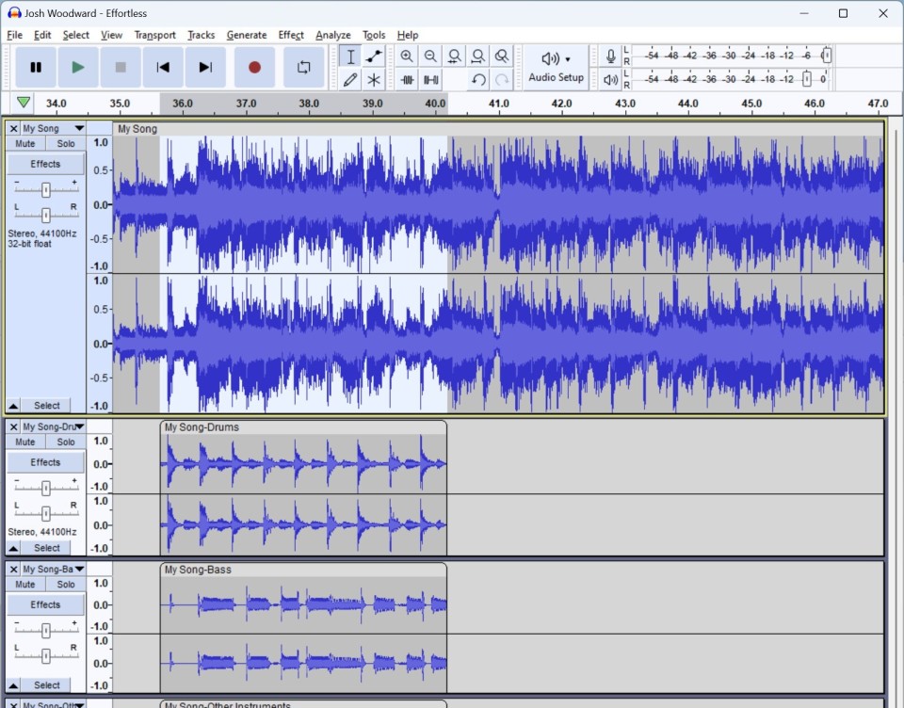
Task: Open the Generate menu
Action: click(x=247, y=35)
